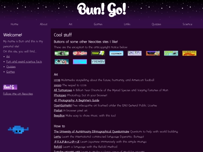Follow the sidebar Art link

point(8,56)
